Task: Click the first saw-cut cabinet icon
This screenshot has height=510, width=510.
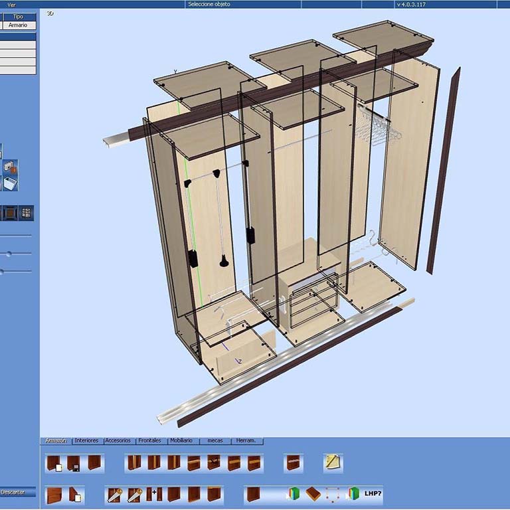Action: (115, 495)
